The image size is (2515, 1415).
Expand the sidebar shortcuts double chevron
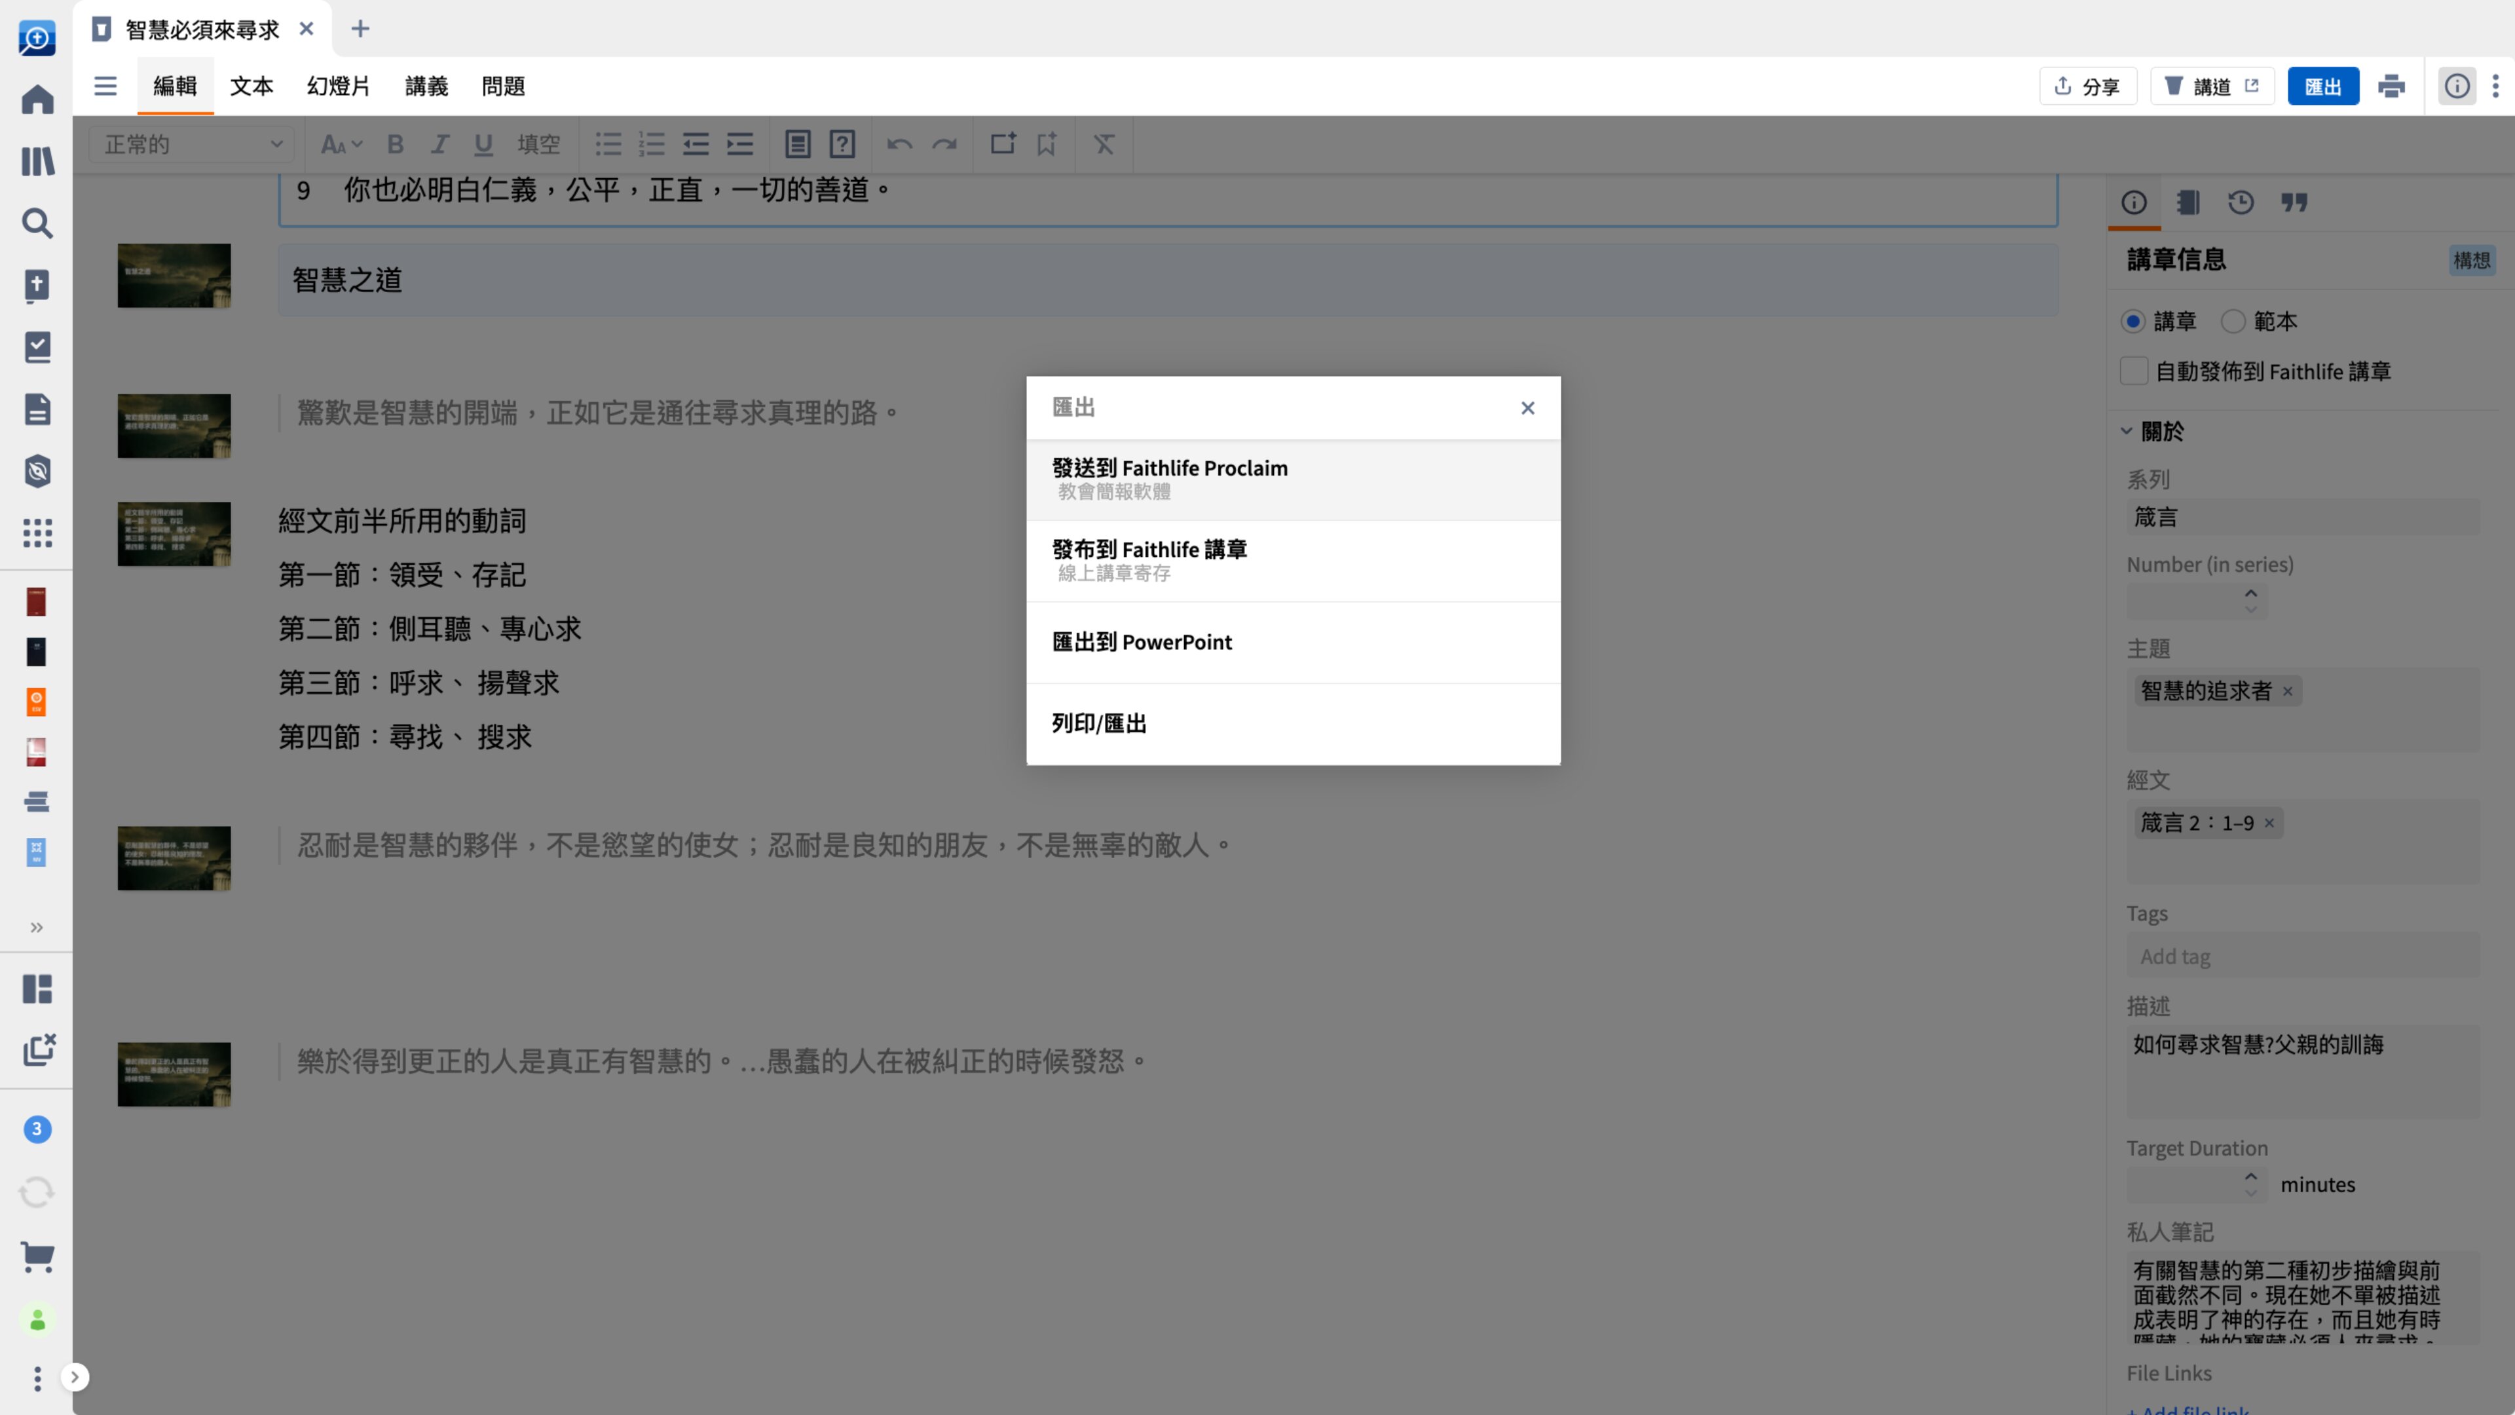click(x=37, y=927)
